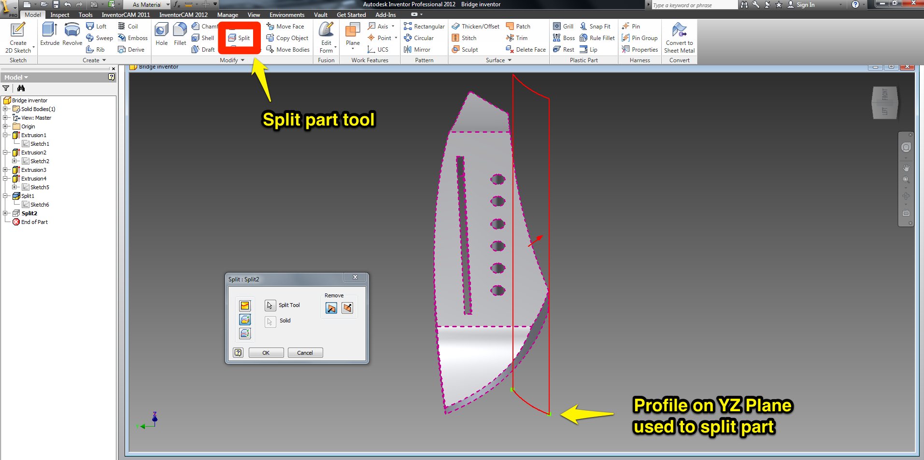Select the Derive tool
The width and height of the screenshot is (924, 460).
(x=131, y=49)
